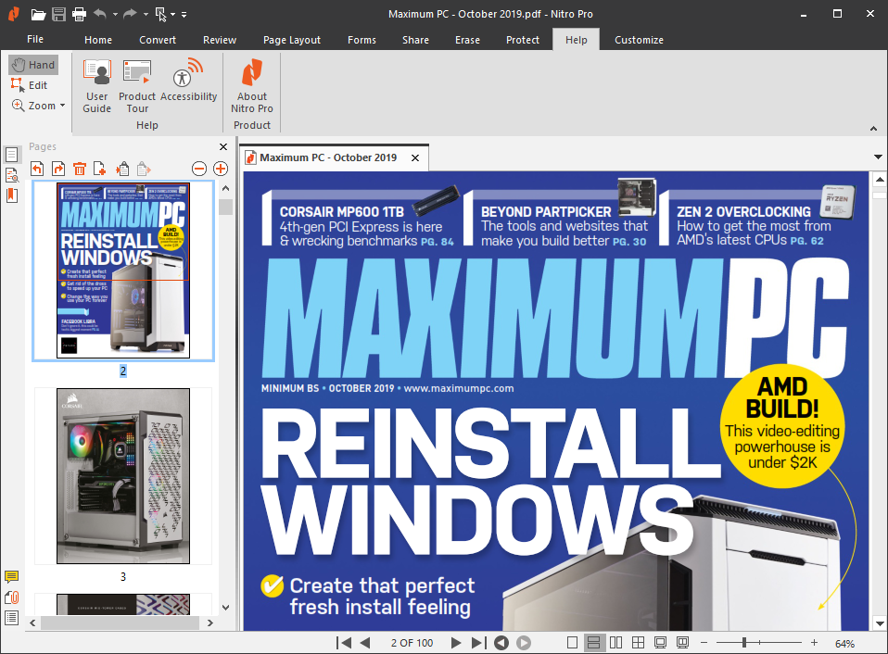Screen dimensions: 888x654
Task: Open Redo history dropdown arrow
Action: point(146,14)
